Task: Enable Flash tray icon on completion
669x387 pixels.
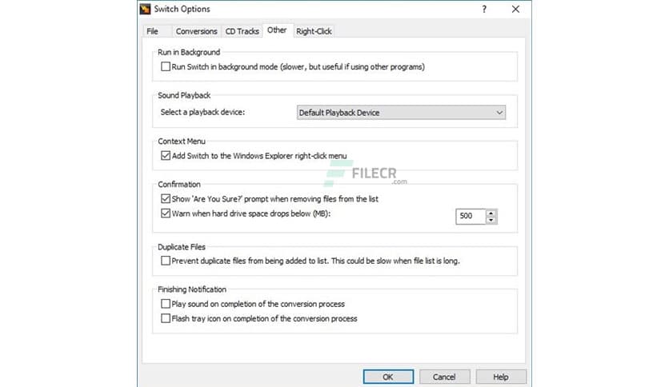Action: [166, 318]
